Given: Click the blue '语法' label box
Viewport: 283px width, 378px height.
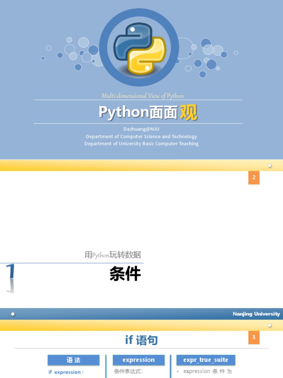Looking at the screenshot, I should click(x=73, y=360).
